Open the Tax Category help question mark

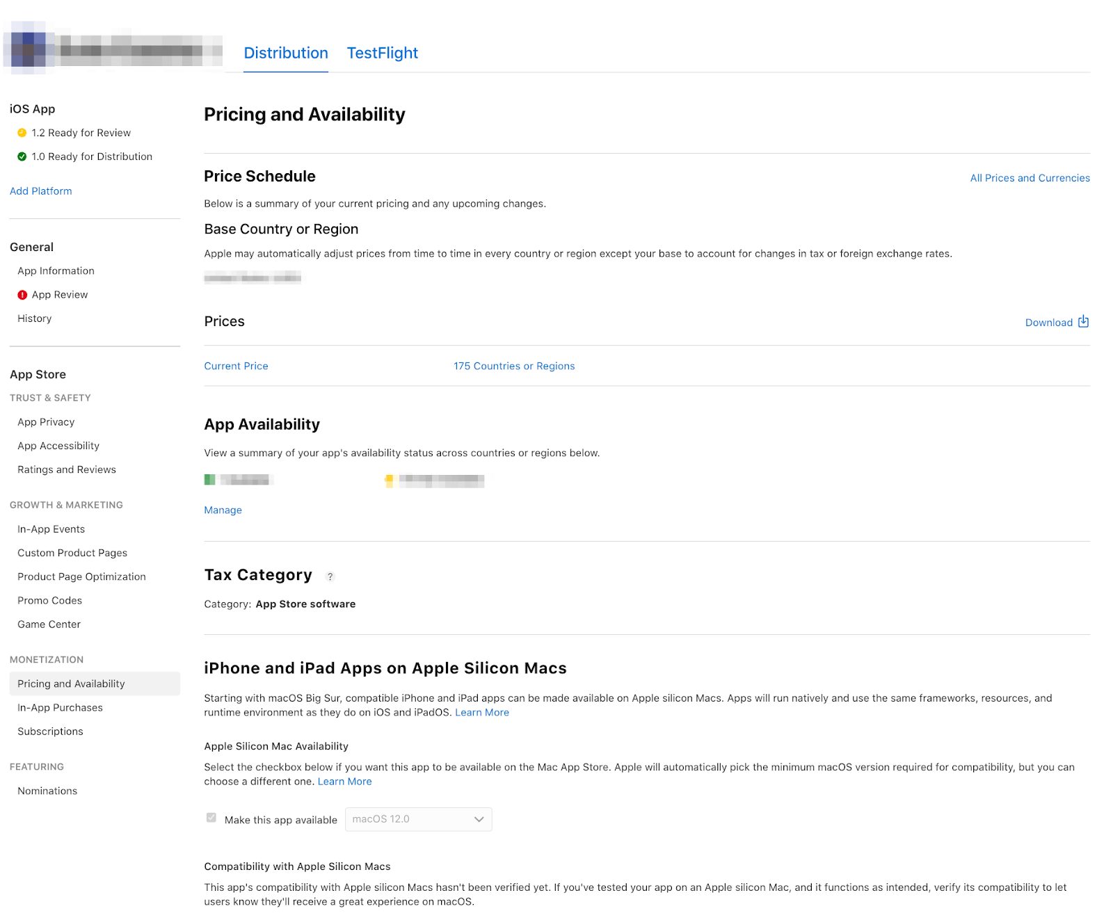coord(330,576)
